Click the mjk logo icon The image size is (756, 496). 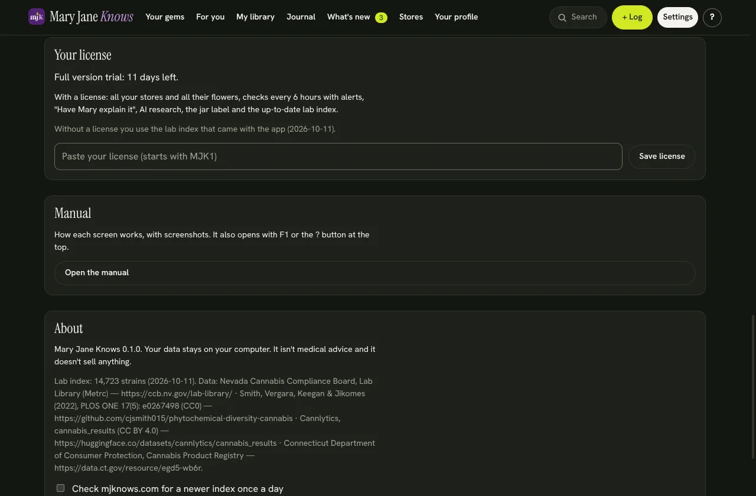[x=37, y=17]
